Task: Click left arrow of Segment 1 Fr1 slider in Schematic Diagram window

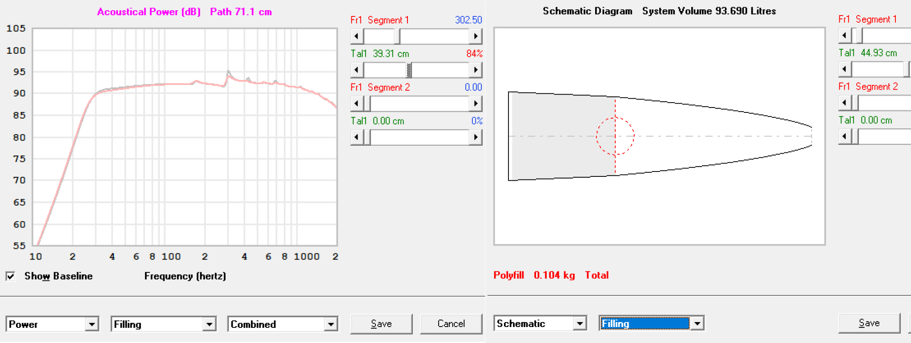Action: [845, 35]
